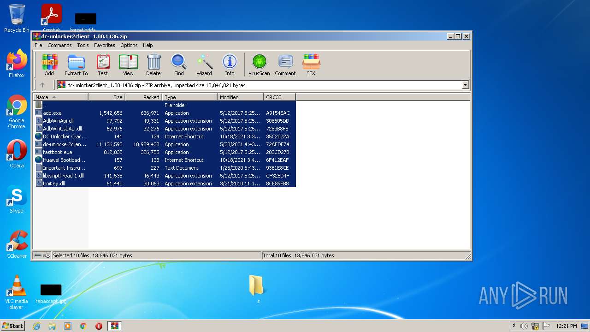Open Firefox desktop shortcut
The width and height of the screenshot is (590, 332).
17,64
